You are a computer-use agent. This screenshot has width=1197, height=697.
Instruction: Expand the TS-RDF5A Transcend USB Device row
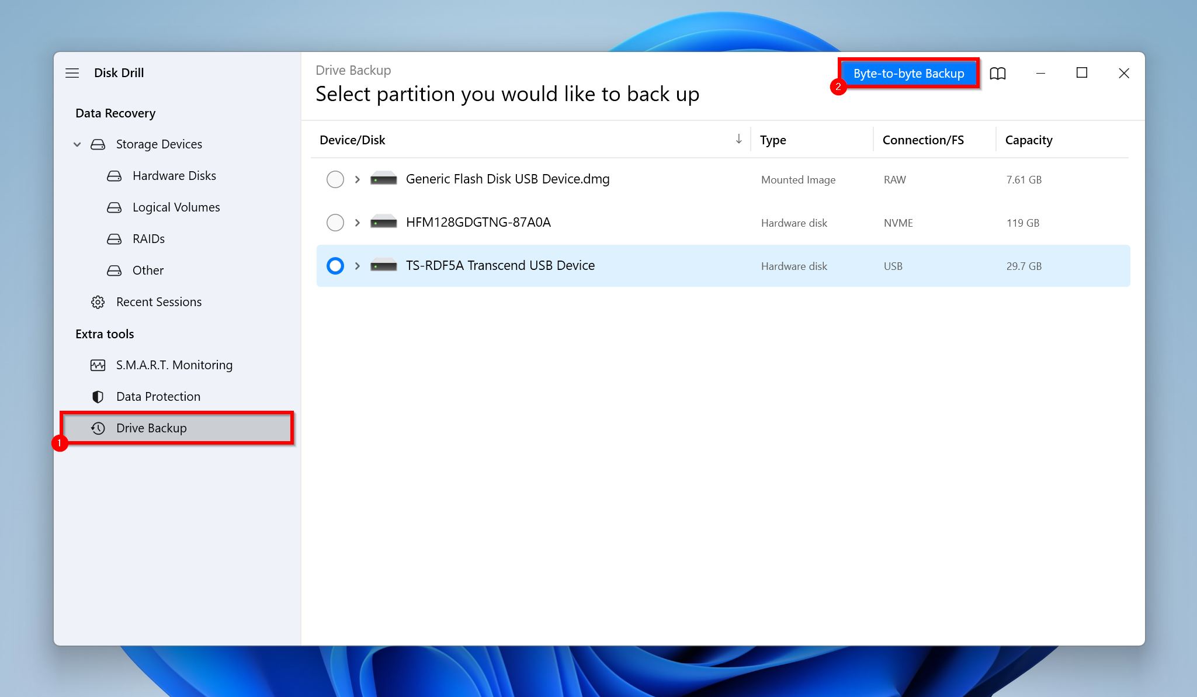tap(357, 265)
